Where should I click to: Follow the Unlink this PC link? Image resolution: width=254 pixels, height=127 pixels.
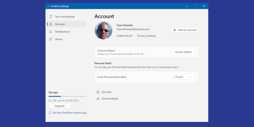pos(125,36)
